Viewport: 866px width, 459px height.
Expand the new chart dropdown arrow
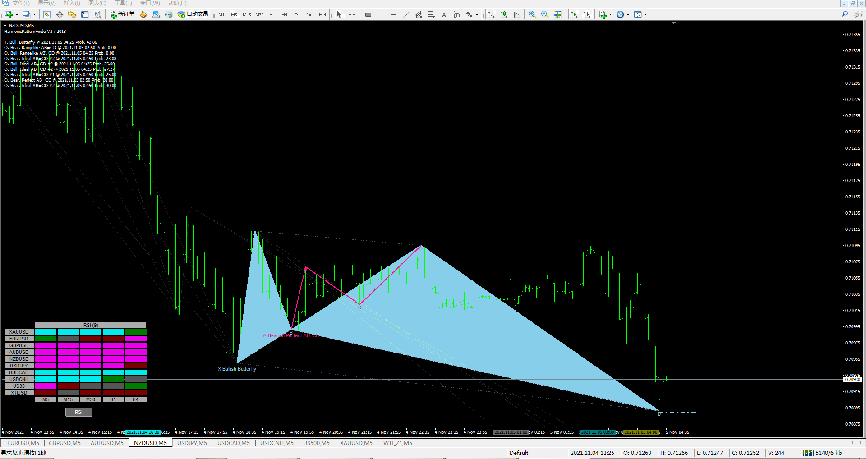(x=17, y=15)
